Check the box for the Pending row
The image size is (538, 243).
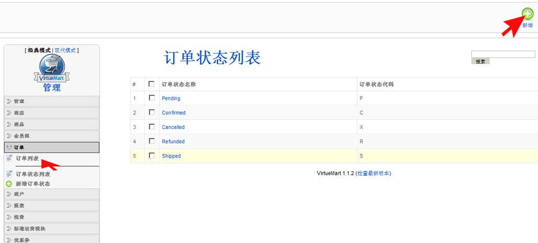tap(151, 98)
